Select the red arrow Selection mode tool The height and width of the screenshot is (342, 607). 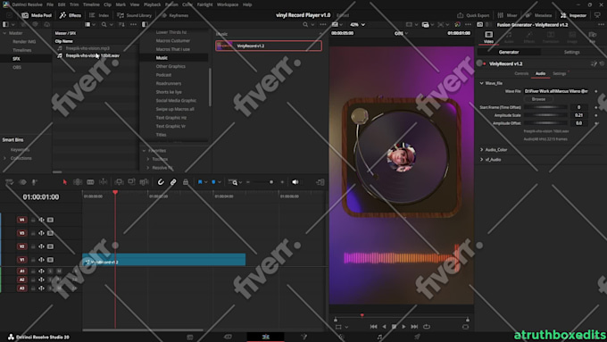point(64,182)
